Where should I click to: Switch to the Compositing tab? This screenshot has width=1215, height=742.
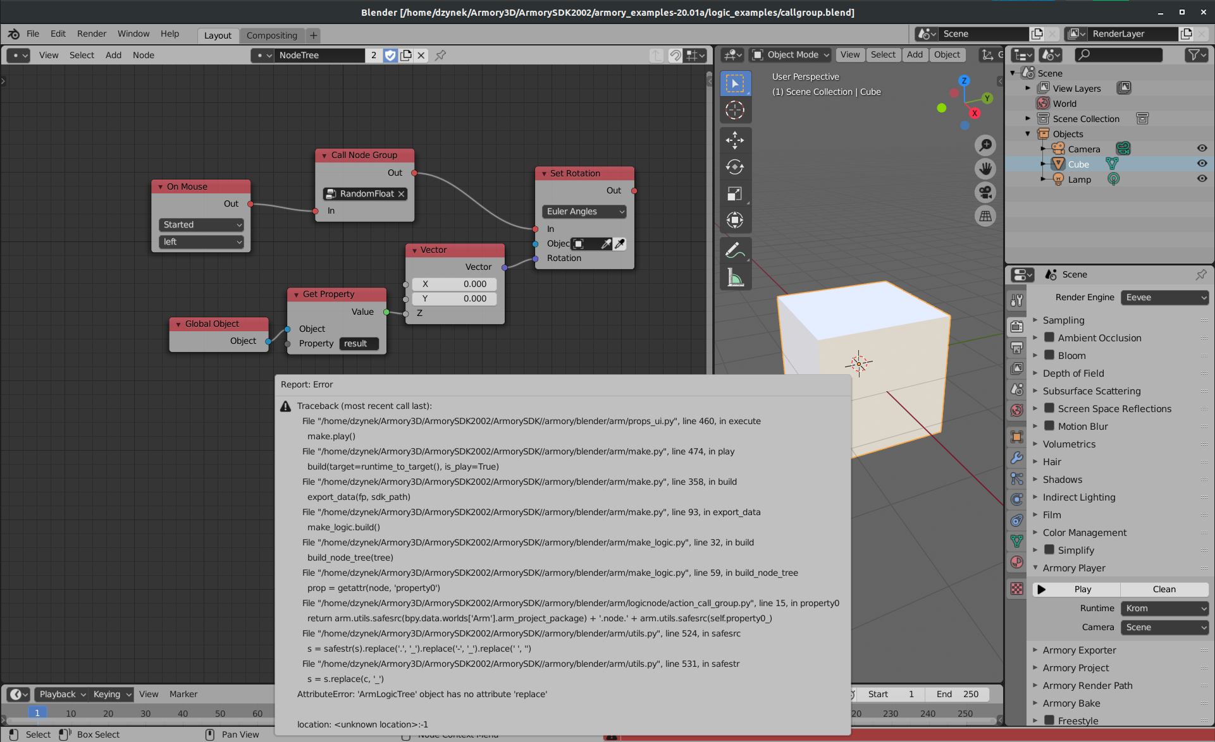272,35
